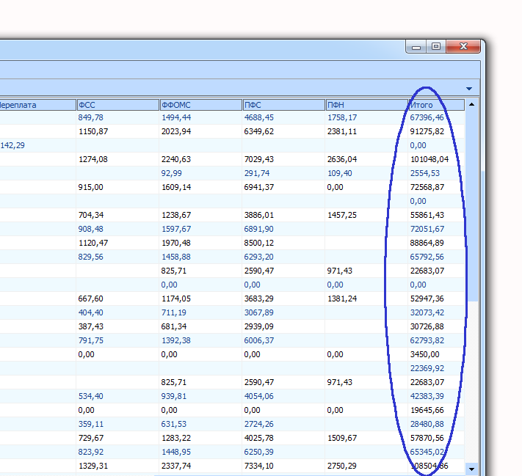Select ПФС cell with value 8500,12

pyautogui.click(x=283, y=244)
